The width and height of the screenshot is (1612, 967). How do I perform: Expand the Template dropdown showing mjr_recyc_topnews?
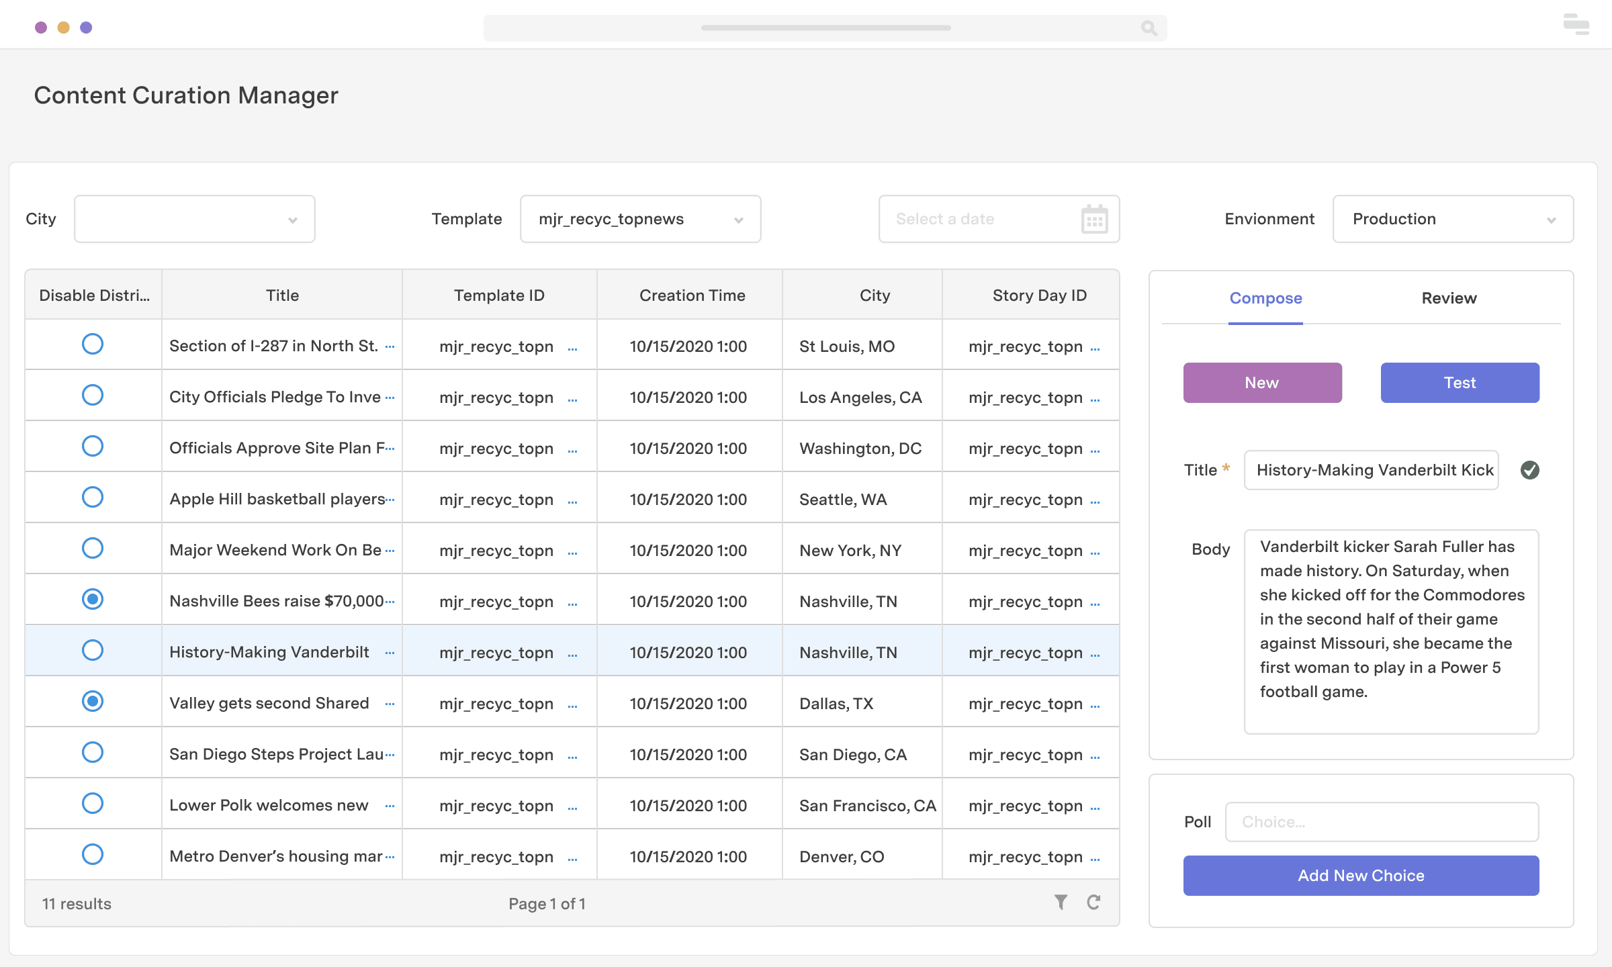(639, 218)
